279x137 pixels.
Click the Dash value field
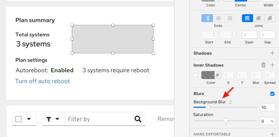tap(249, 35)
